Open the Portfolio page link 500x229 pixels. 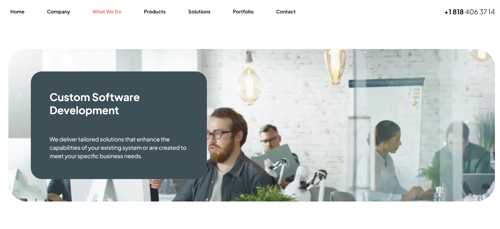pyautogui.click(x=243, y=12)
